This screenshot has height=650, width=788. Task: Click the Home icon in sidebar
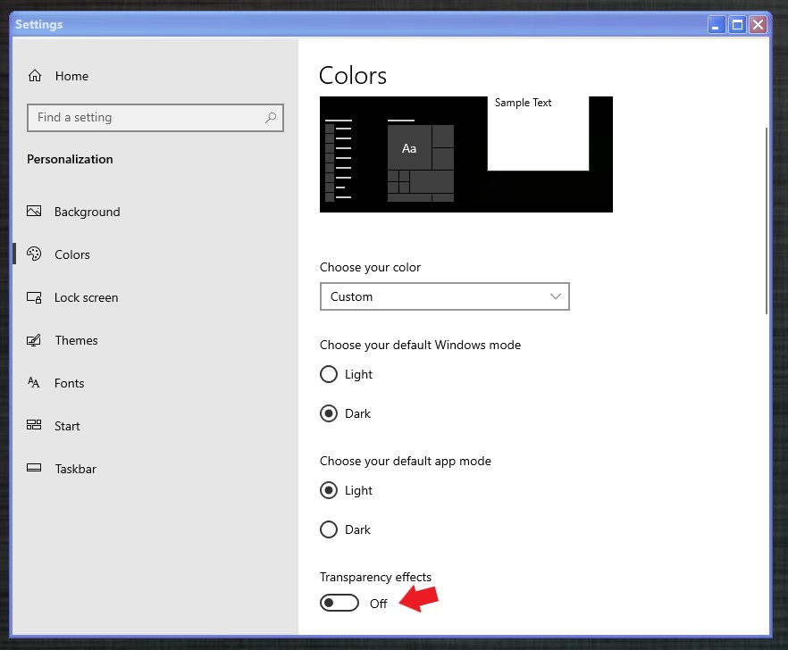coord(35,76)
